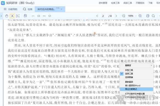Image resolution: width=160 pixels, height=106 pixels.
Task: Choose the wavy underline annotation tool
Action: tap(44, 16)
